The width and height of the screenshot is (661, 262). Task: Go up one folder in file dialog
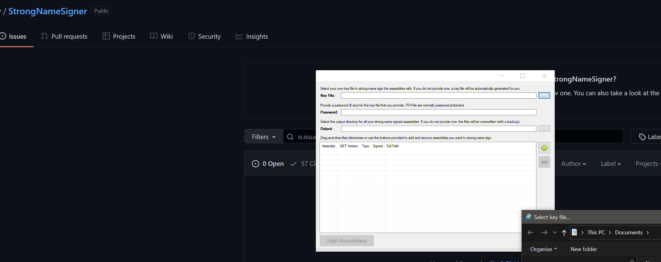coord(564,232)
